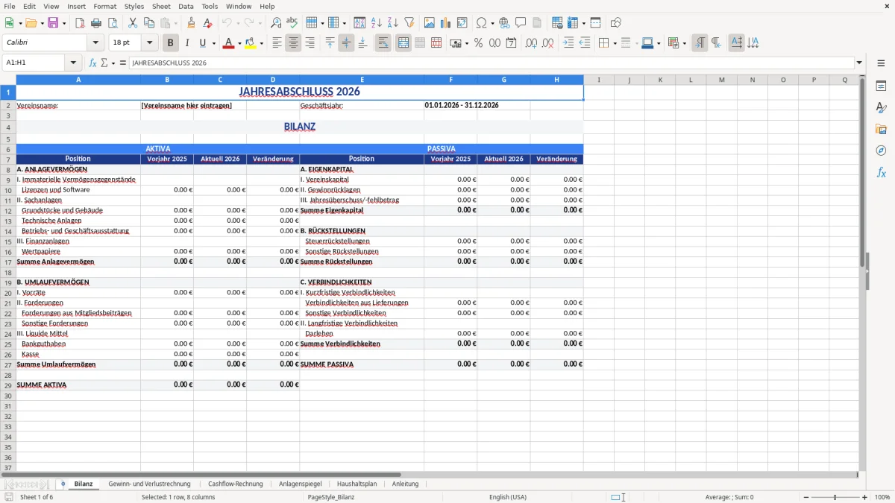This screenshot has height=503, width=895.
Task: Enable AutoFilter on the data
Action: coord(409,22)
